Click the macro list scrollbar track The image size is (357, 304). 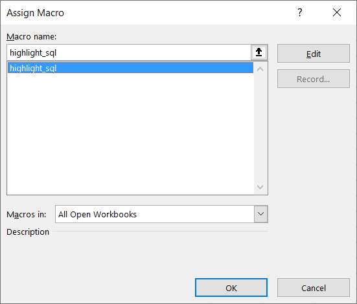pyautogui.click(x=260, y=128)
